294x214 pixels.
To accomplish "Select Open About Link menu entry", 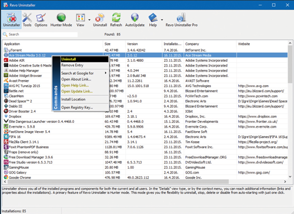I will [84, 79].
